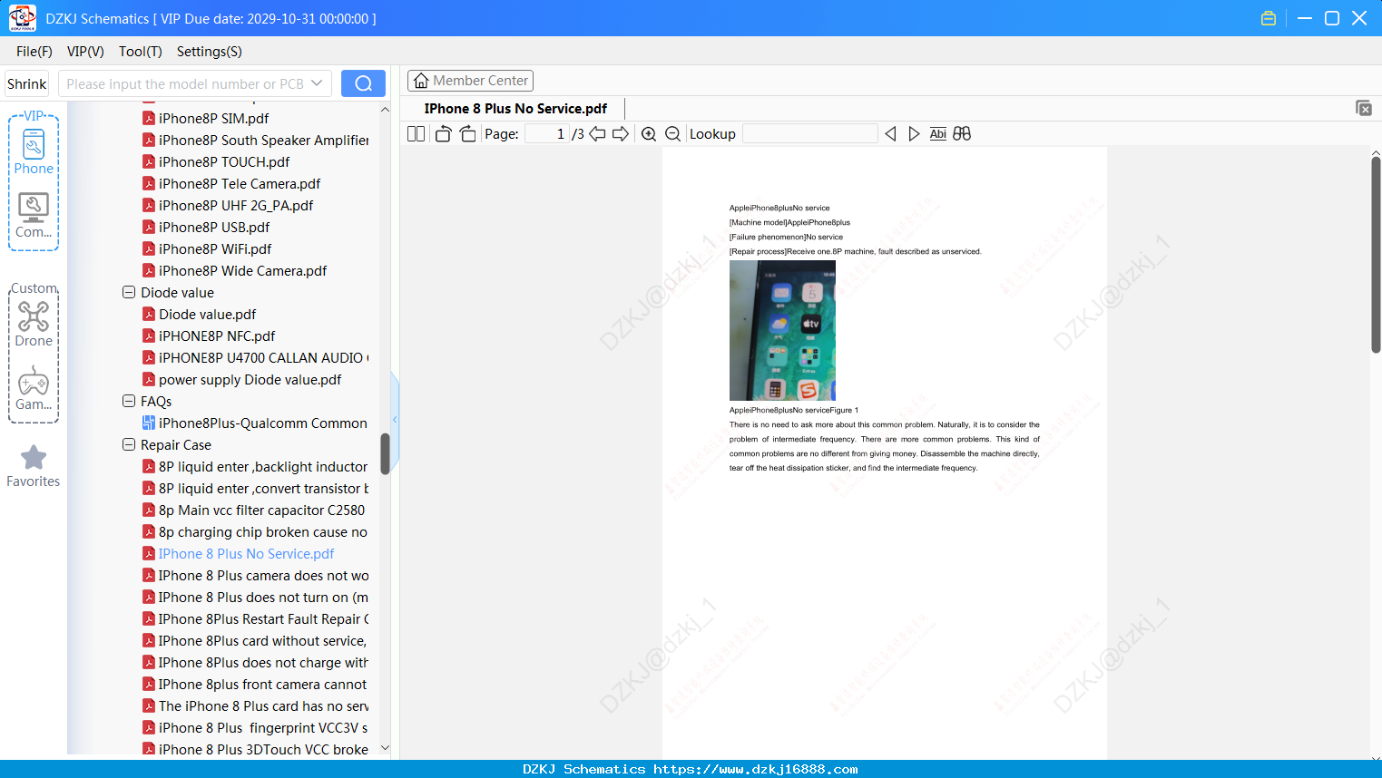Open the Drone custom category

point(34,324)
